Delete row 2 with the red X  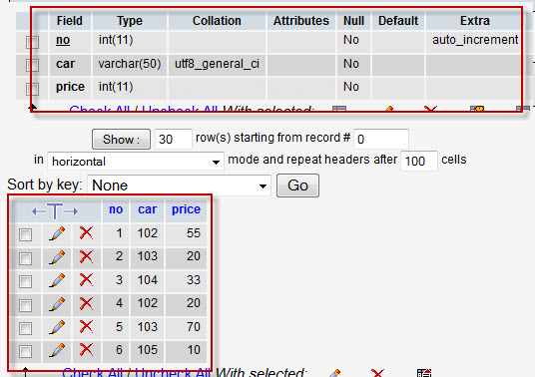86,256
